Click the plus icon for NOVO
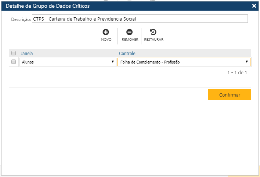Screen dimensions: 260x177 [106, 32]
